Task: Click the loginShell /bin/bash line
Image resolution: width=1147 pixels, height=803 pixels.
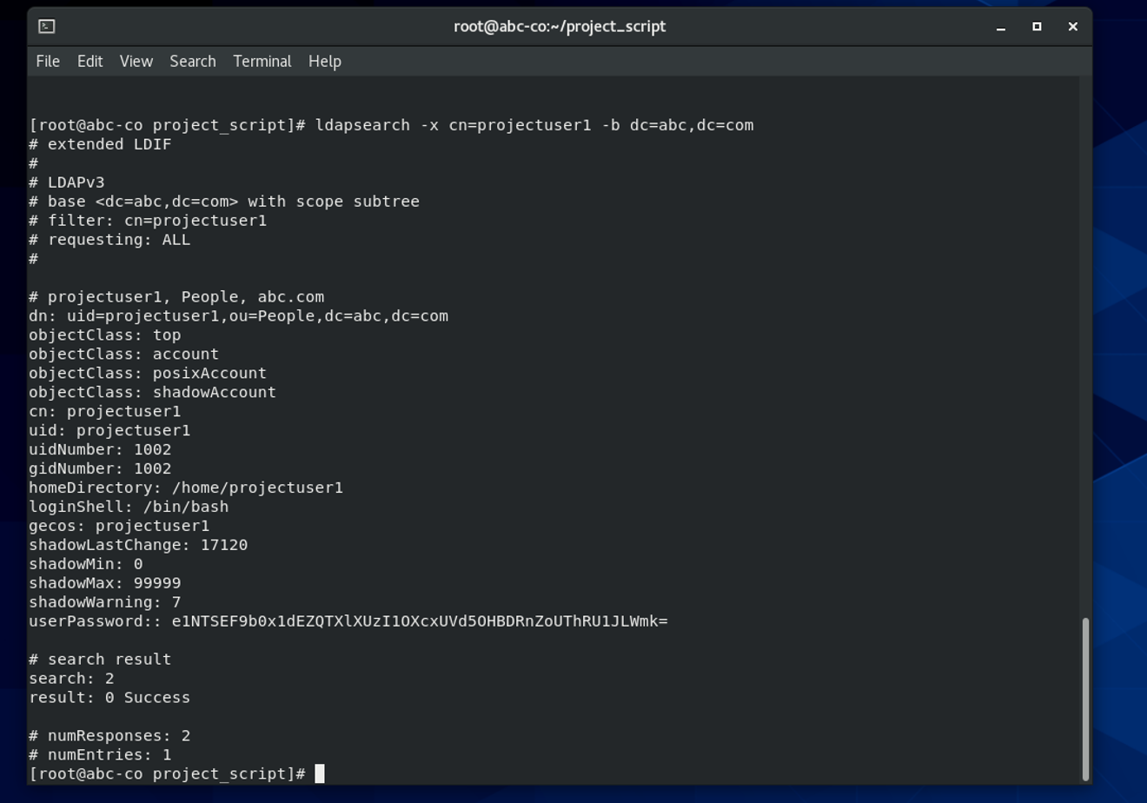Action: point(128,506)
